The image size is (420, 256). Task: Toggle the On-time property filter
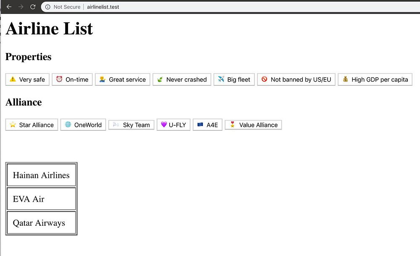point(72,79)
